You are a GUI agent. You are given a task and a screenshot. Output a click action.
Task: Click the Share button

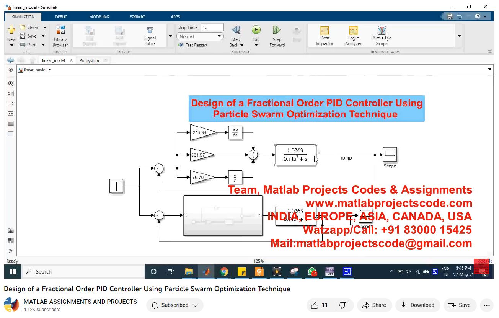(374, 305)
